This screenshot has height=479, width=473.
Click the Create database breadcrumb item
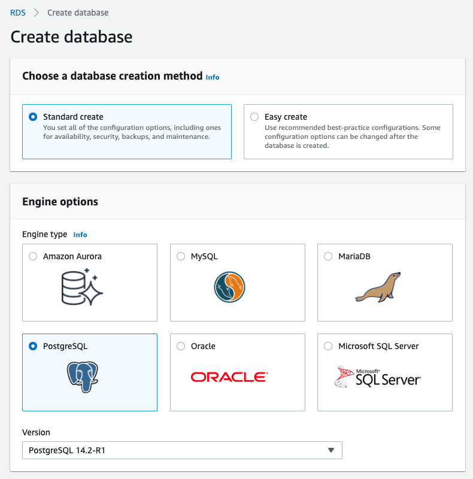pos(78,13)
